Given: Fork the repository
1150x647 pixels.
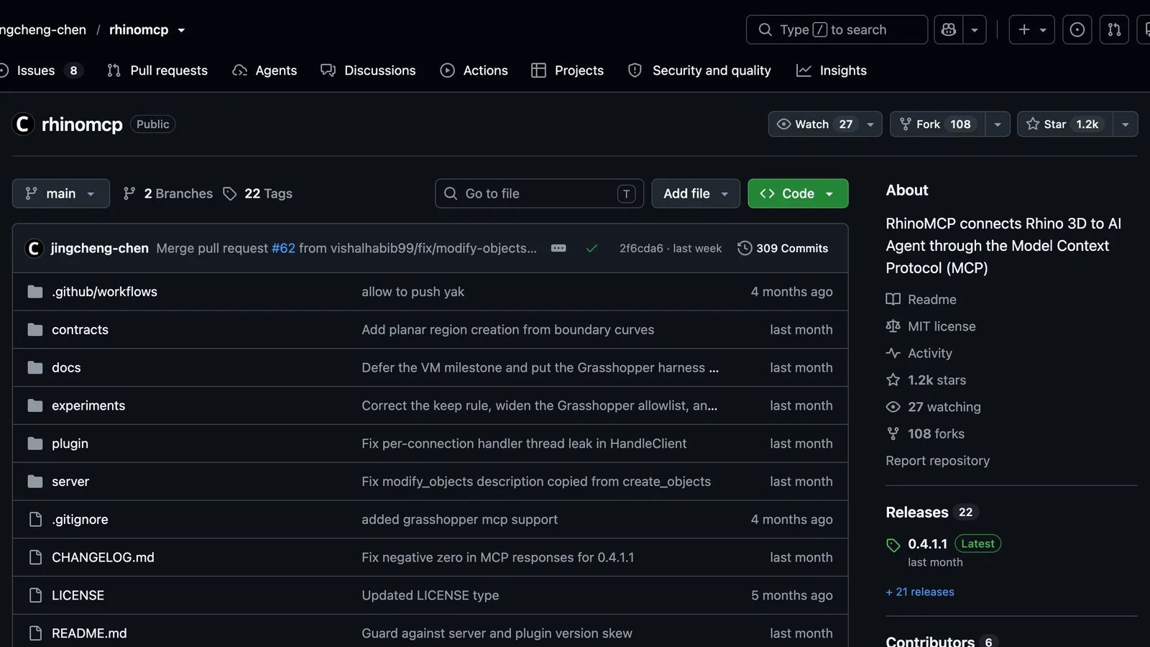Looking at the screenshot, I should 937,124.
